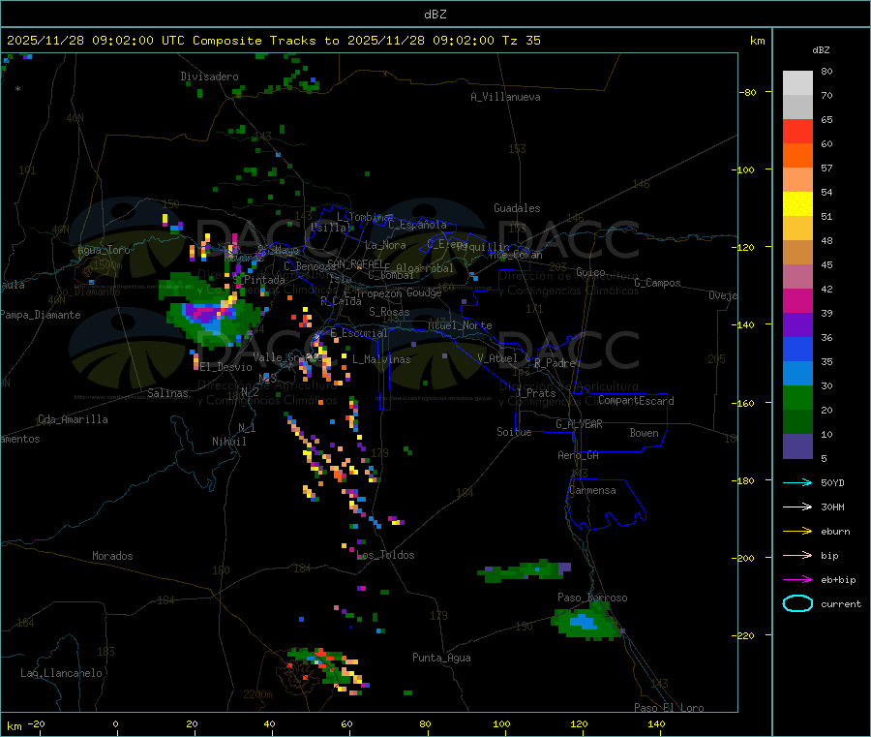
Task: Click the 50YD cyan arrow legend icon
Action: click(x=797, y=482)
